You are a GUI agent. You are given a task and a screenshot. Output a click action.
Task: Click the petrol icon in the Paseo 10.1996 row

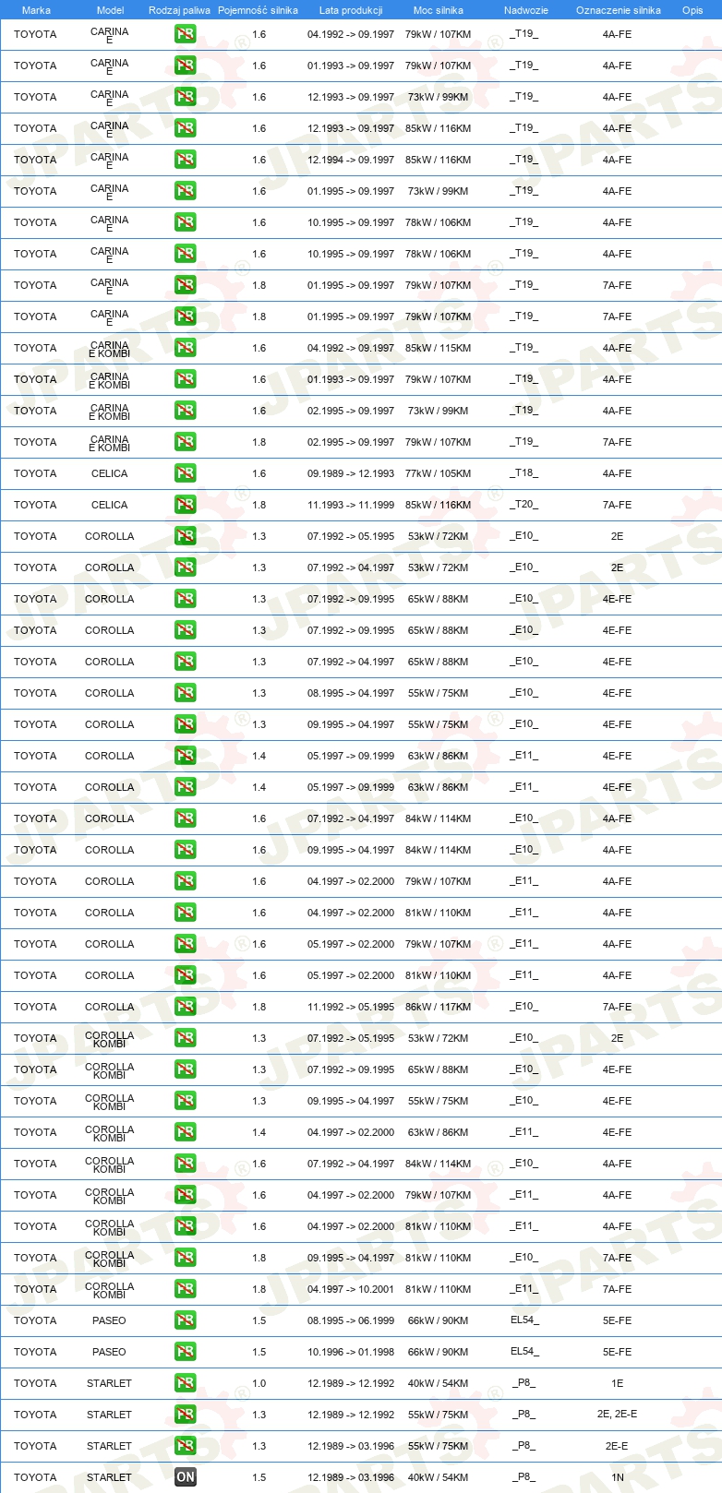[x=186, y=1351]
